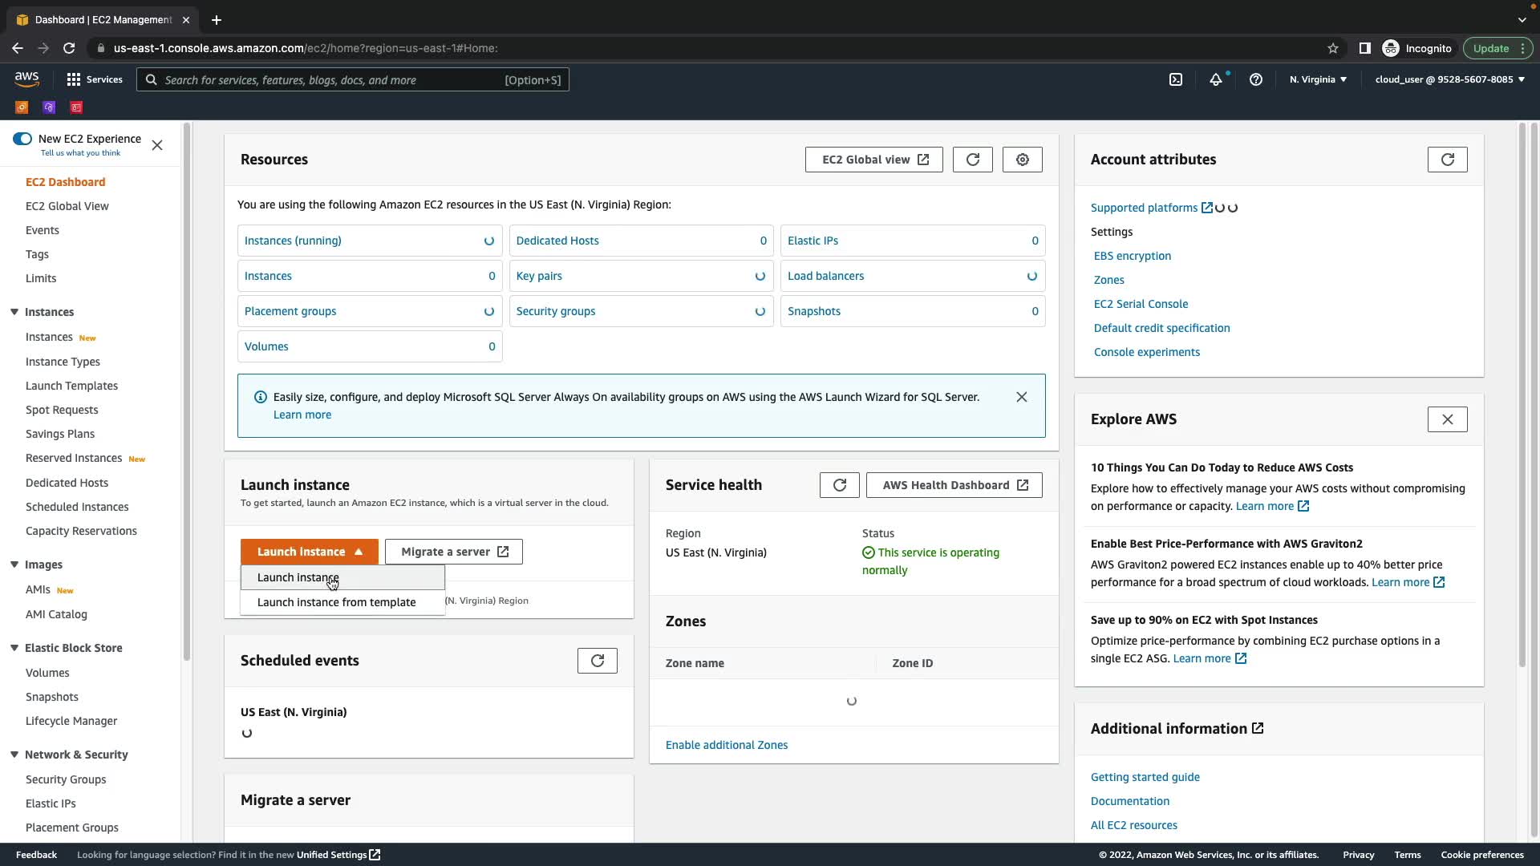Open the AWS CloudShell icon

(x=1175, y=79)
